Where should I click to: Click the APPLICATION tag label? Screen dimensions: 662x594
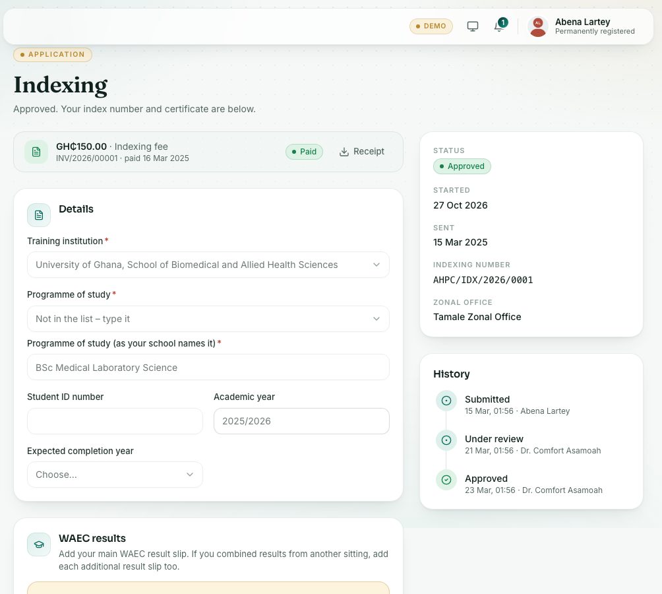(x=53, y=55)
